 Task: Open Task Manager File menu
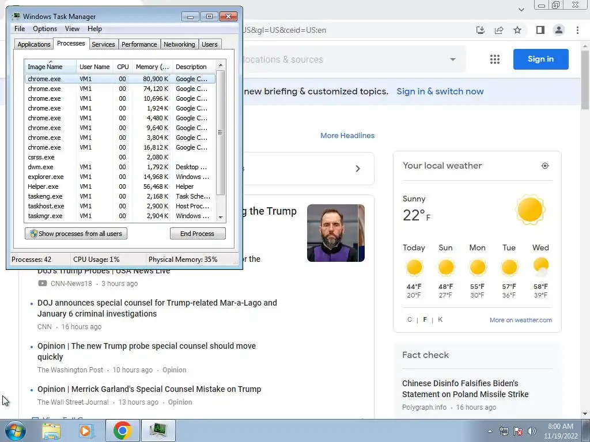(20, 29)
